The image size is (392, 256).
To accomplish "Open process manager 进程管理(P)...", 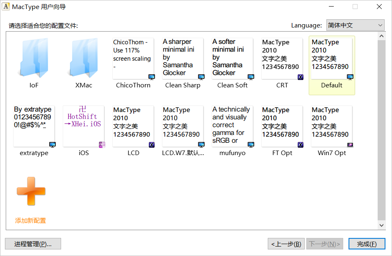I will (33, 244).
